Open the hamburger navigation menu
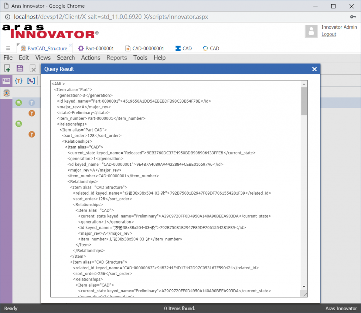 coord(8,48)
